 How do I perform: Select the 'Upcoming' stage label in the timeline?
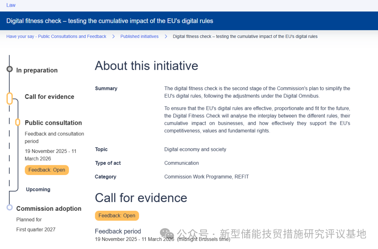[x=38, y=189]
